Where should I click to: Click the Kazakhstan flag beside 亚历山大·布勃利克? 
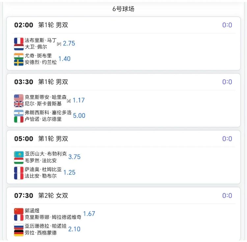[x=19, y=154]
